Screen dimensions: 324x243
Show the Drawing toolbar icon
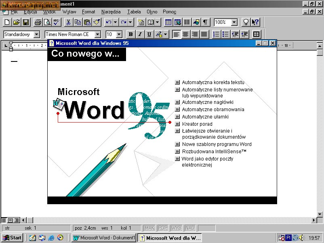196,22
